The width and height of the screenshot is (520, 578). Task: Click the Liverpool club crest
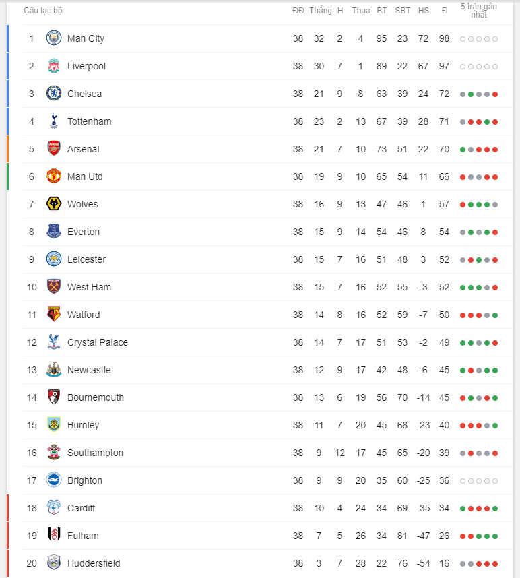pyautogui.click(x=54, y=66)
